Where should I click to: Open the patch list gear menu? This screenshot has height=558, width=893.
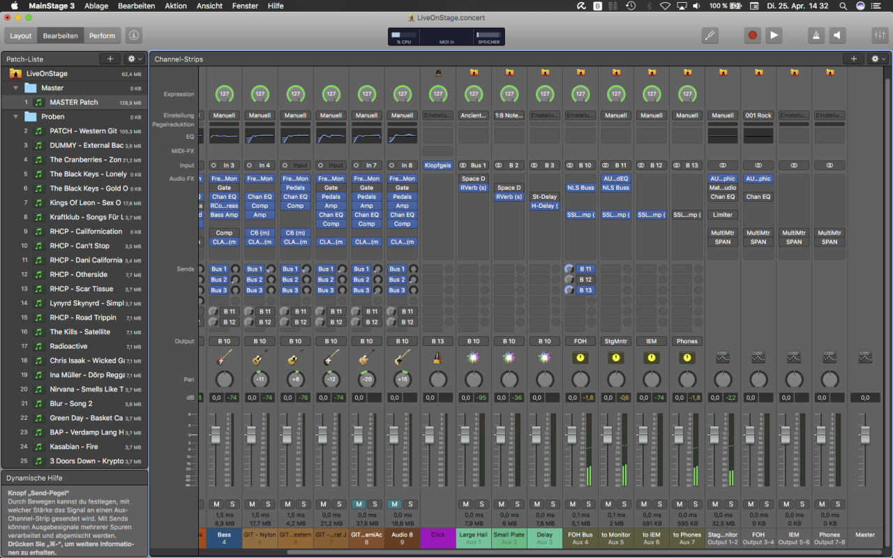134,59
